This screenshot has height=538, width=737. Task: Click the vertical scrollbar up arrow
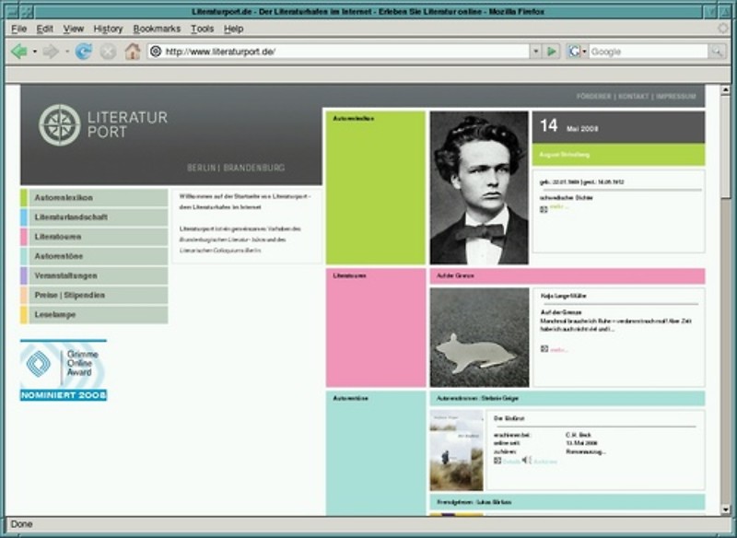[x=725, y=89]
